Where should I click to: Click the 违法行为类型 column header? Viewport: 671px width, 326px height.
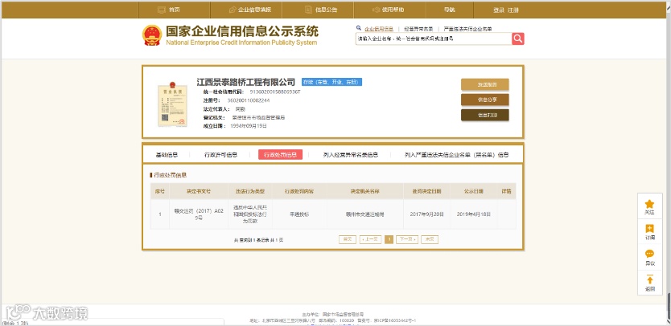[250, 191]
